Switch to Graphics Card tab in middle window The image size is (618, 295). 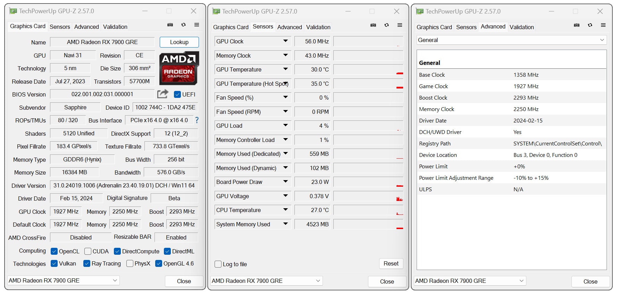231,27
